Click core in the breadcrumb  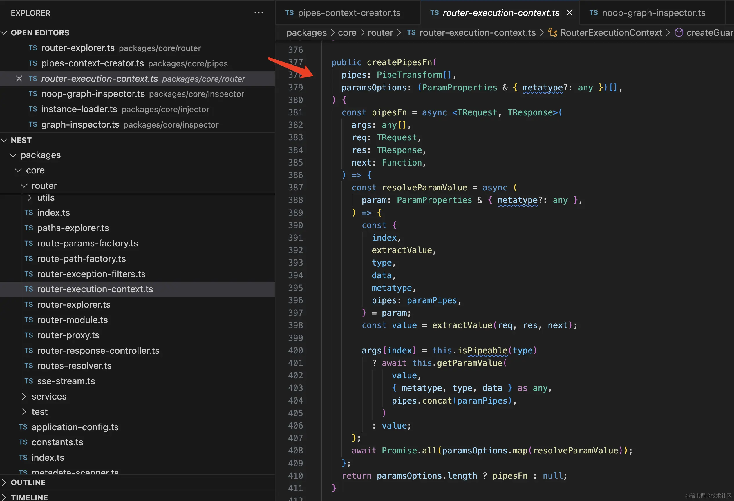pos(347,32)
